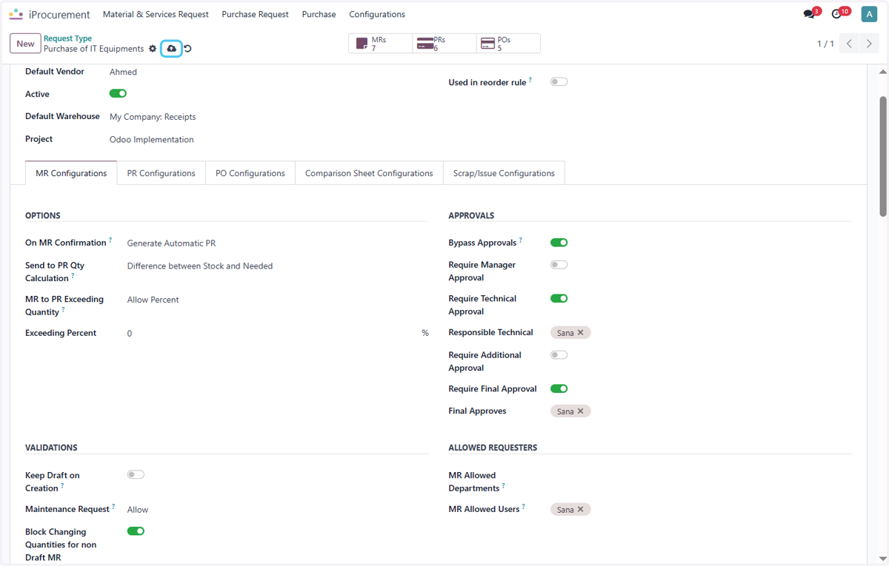889x566 pixels.
Task: Open the activities clock icon
Action: click(836, 14)
